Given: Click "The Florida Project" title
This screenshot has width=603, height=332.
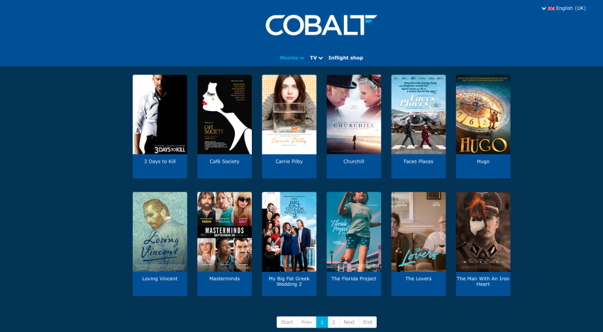Looking at the screenshot, I should coord(354,279).
